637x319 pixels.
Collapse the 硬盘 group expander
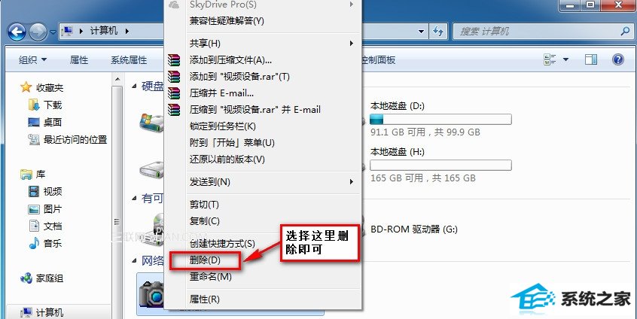[x=135, y=87]
